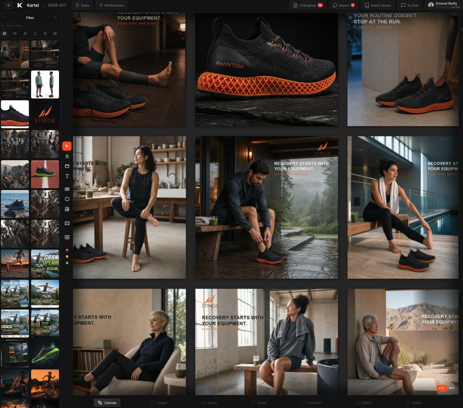Viewport: 463px width, 408px height.
Task: Go back using top-left arrow
Action: [9, 5]
